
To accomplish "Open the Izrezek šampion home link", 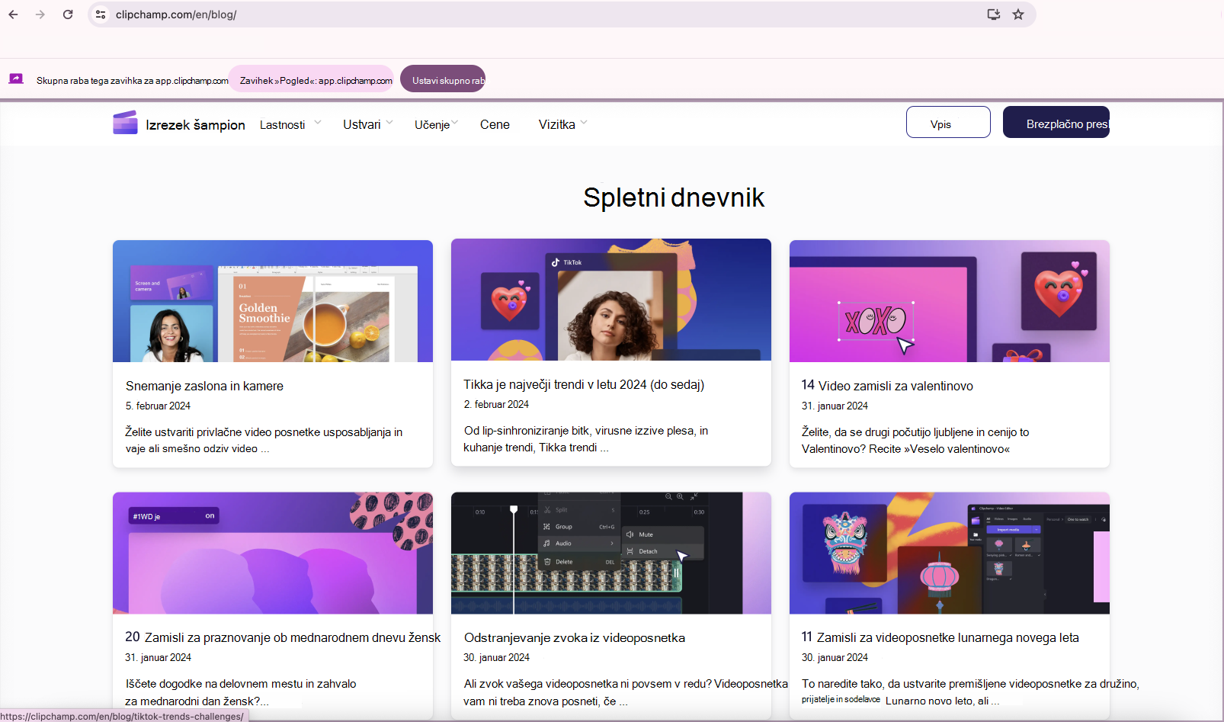I will [x=195, y=125].
